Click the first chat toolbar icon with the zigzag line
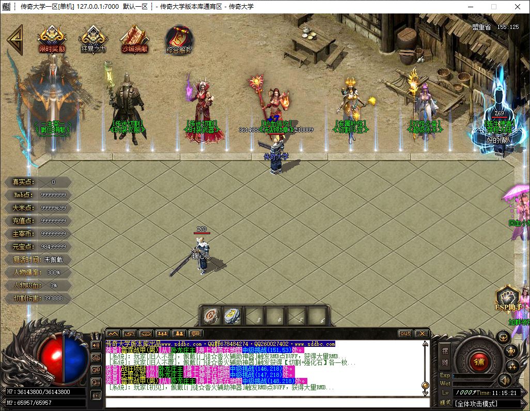Image resolution: width=530 pixels, height=411 pixels. (113, 333)
